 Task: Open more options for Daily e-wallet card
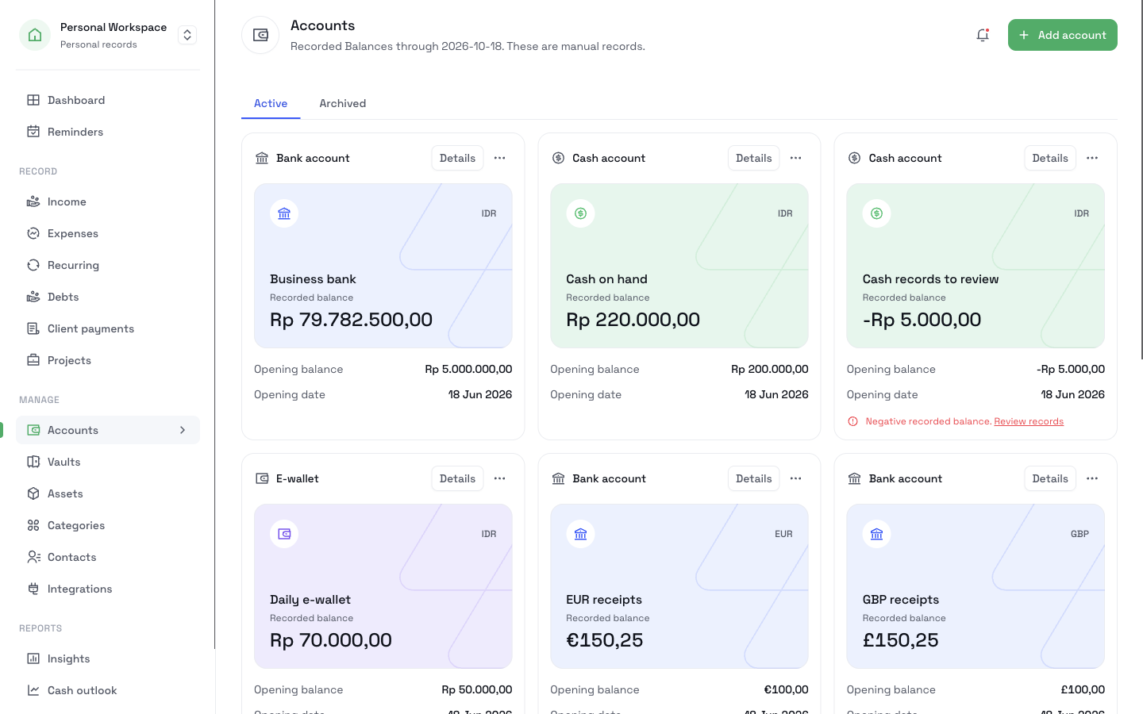(x=499, y=478)
